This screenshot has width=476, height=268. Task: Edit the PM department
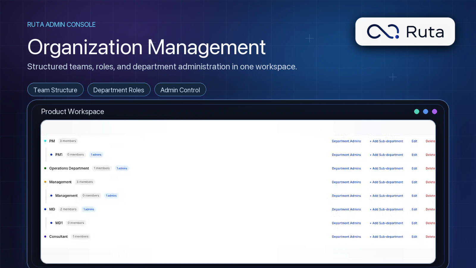pos(414,141)
